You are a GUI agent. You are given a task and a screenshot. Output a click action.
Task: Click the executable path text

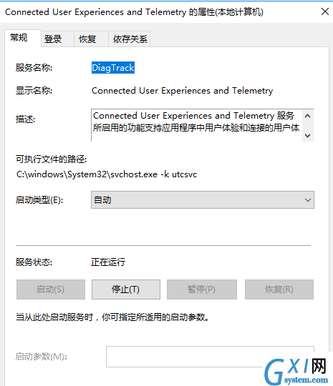[x=107, y=174]
